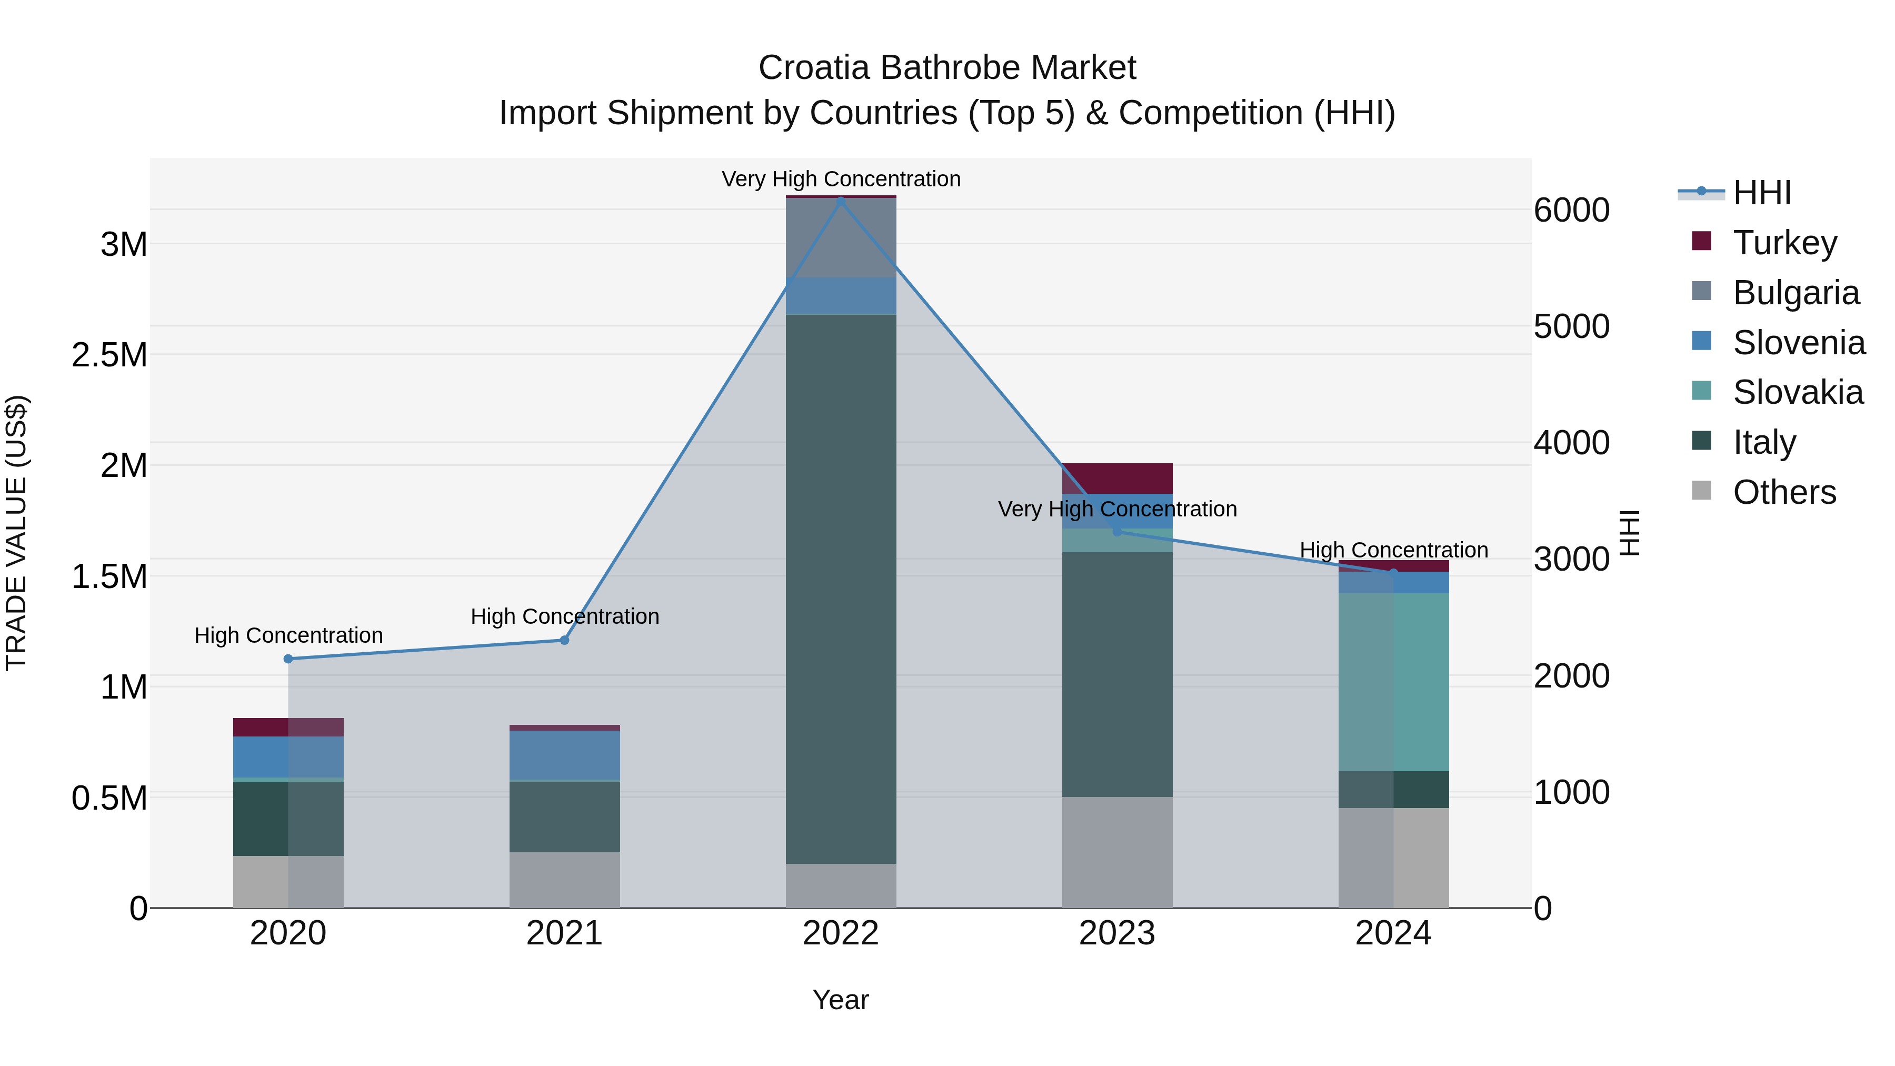Click the Slovenia segment of 2022 bar
The height and width of the screenshot is (1066, 1895).
click(841, 296)
